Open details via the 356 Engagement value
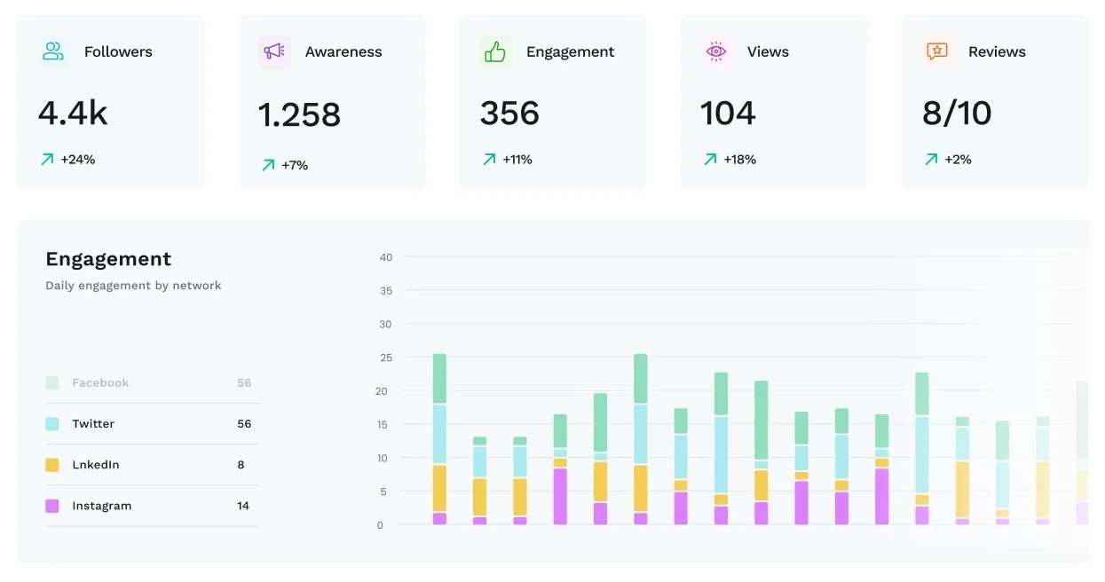The height and width of the screenshot is (582, 1105). point(509,113)
